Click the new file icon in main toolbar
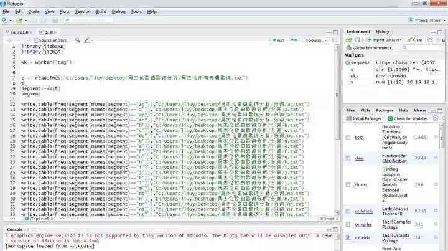 4,21
